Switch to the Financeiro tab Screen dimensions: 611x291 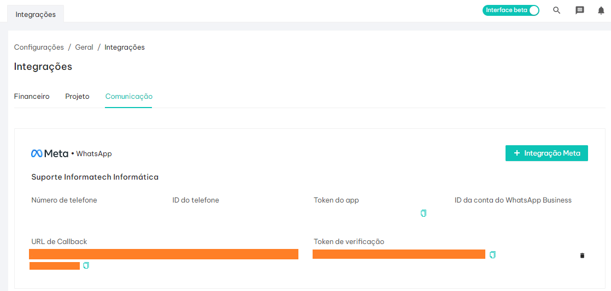point(32,97)
